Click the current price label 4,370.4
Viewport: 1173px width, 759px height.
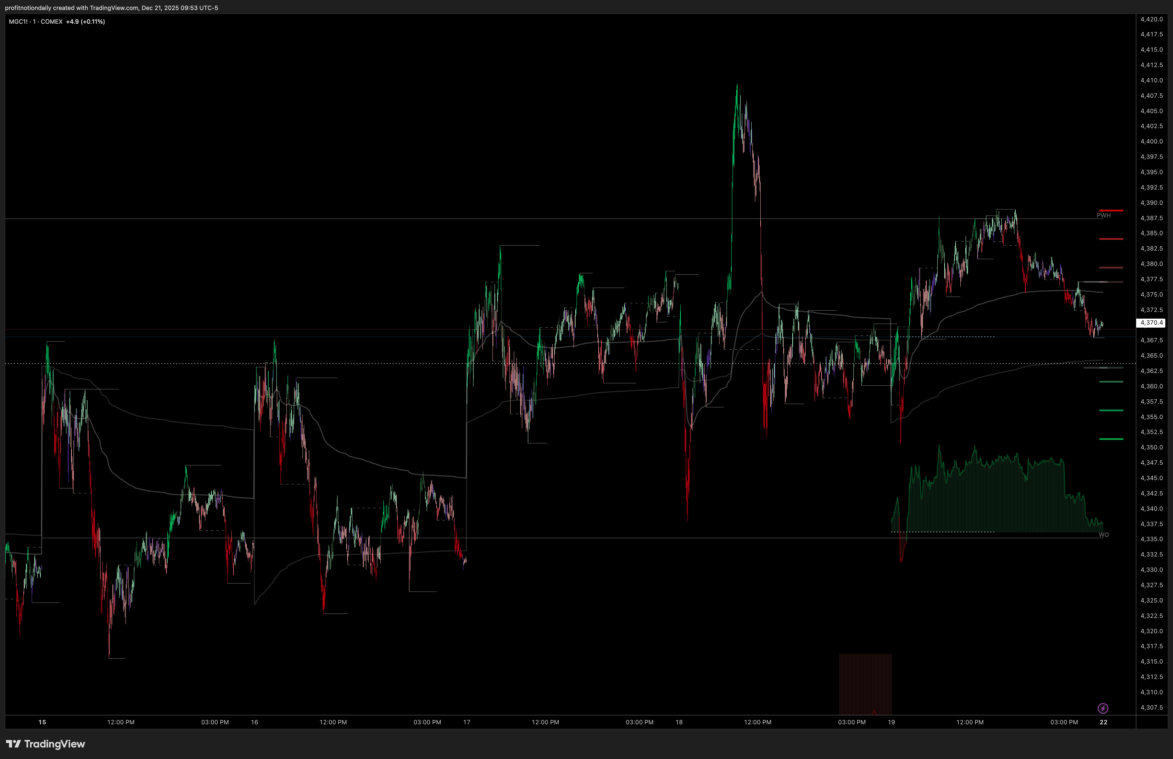1151,323
